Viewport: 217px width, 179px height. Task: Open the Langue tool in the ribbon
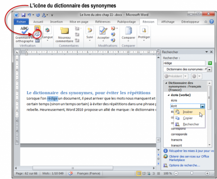(47, 34)
